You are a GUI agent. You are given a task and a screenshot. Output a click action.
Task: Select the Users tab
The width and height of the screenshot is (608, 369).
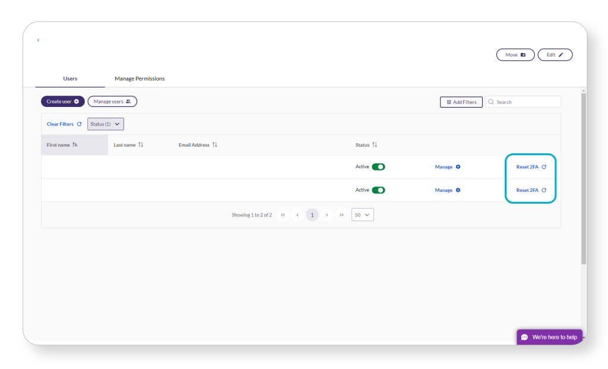[69, 78]
